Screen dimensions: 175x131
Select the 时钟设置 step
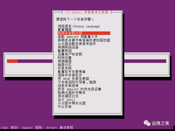65,58
